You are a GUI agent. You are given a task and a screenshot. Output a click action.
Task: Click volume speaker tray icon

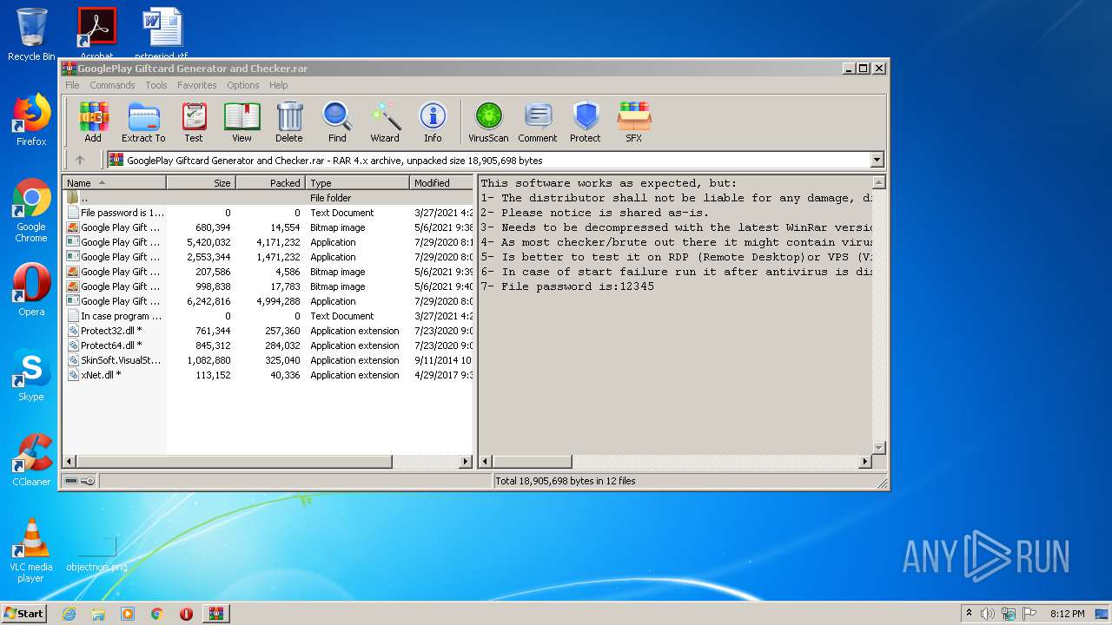[988, 614]
